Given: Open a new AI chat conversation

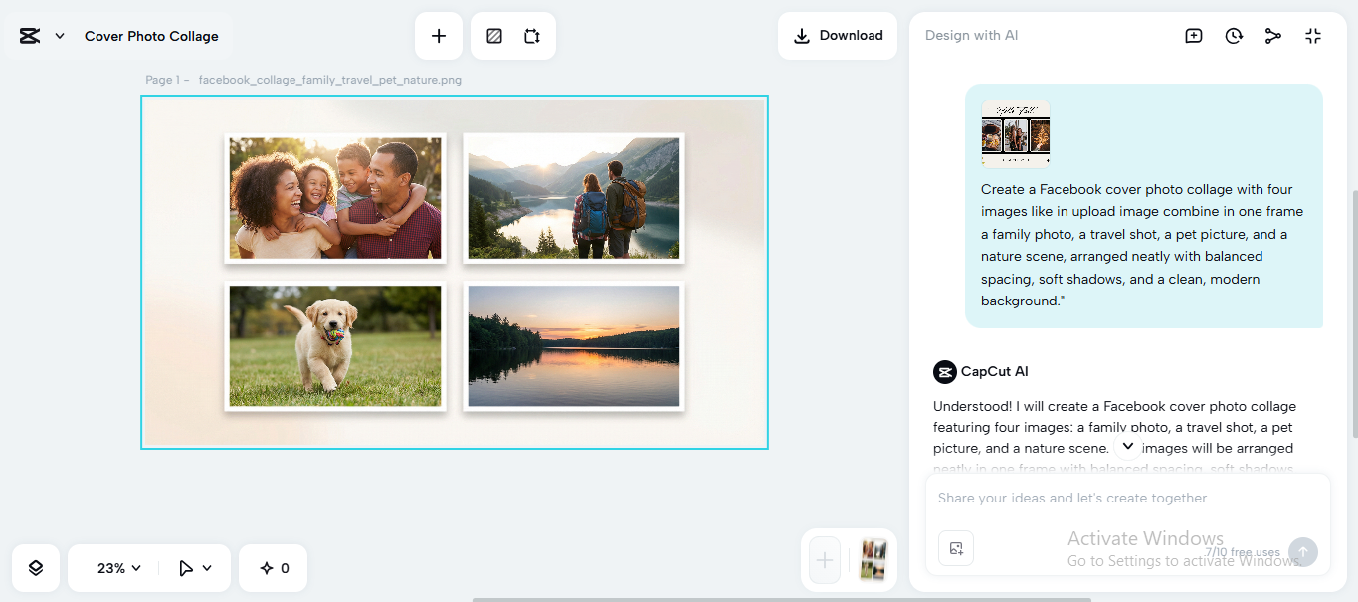Looking at the screenshot, I should tap(1193, 35).
